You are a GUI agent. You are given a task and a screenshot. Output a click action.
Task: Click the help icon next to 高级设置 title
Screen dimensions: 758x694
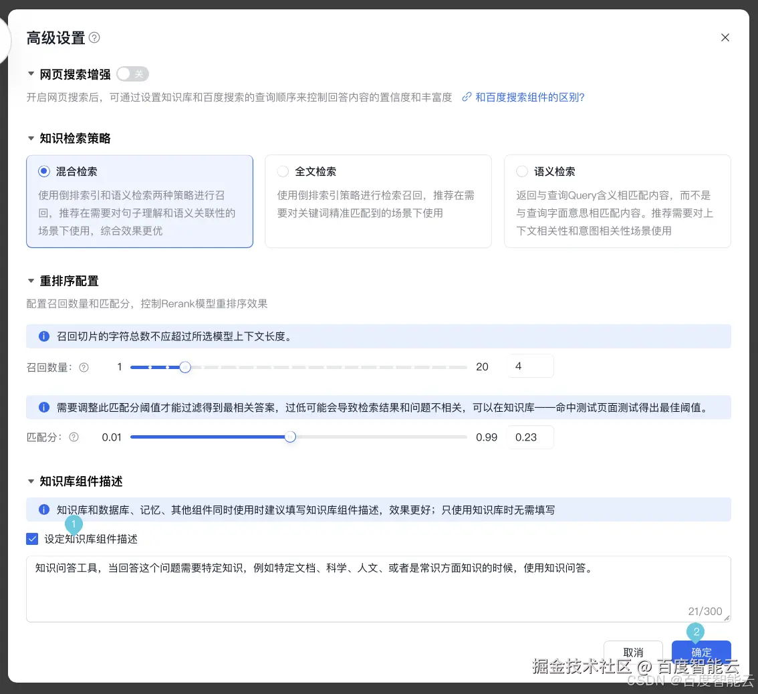click(94, 38)
